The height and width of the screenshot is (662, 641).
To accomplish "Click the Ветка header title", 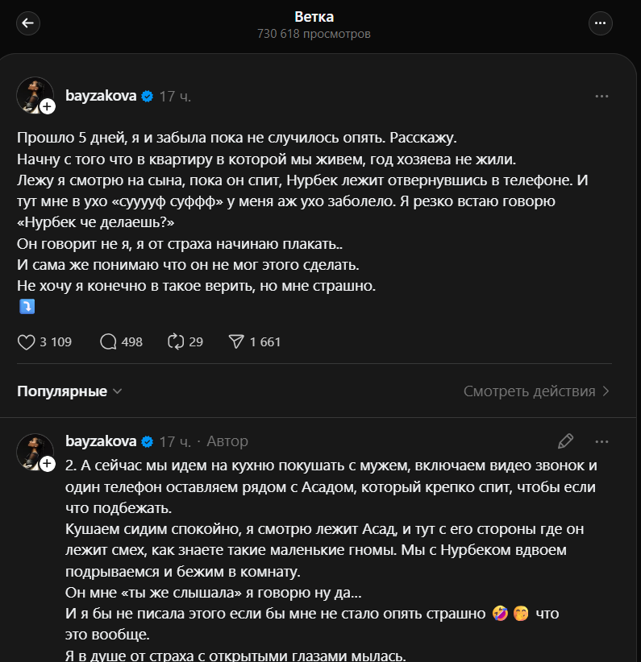I will click(314, 17).
